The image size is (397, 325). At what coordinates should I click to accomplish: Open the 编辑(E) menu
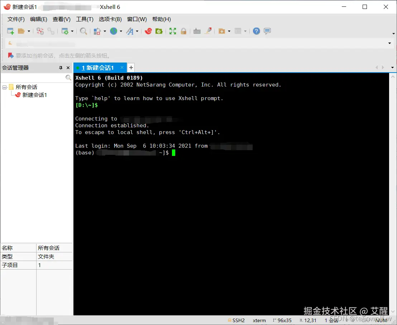38,19
